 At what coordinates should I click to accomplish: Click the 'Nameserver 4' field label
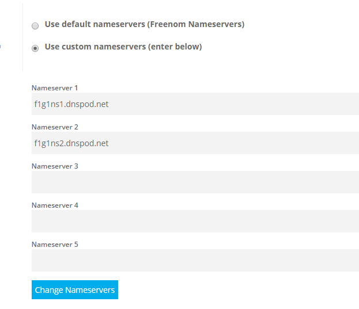pos(55,205)
